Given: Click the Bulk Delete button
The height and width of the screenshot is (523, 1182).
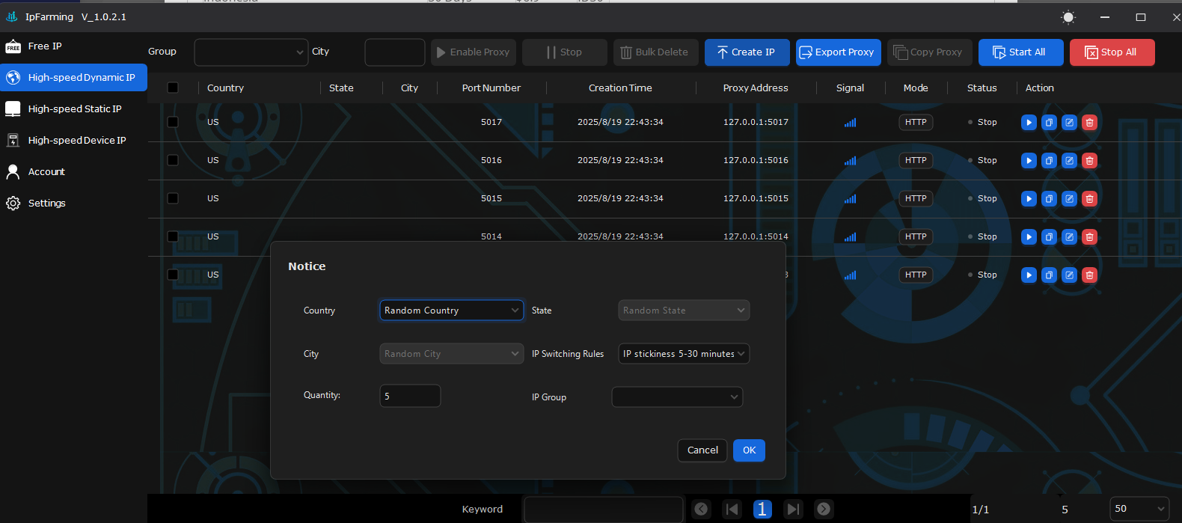Looking at the screenshot, I should click(656, 52).
